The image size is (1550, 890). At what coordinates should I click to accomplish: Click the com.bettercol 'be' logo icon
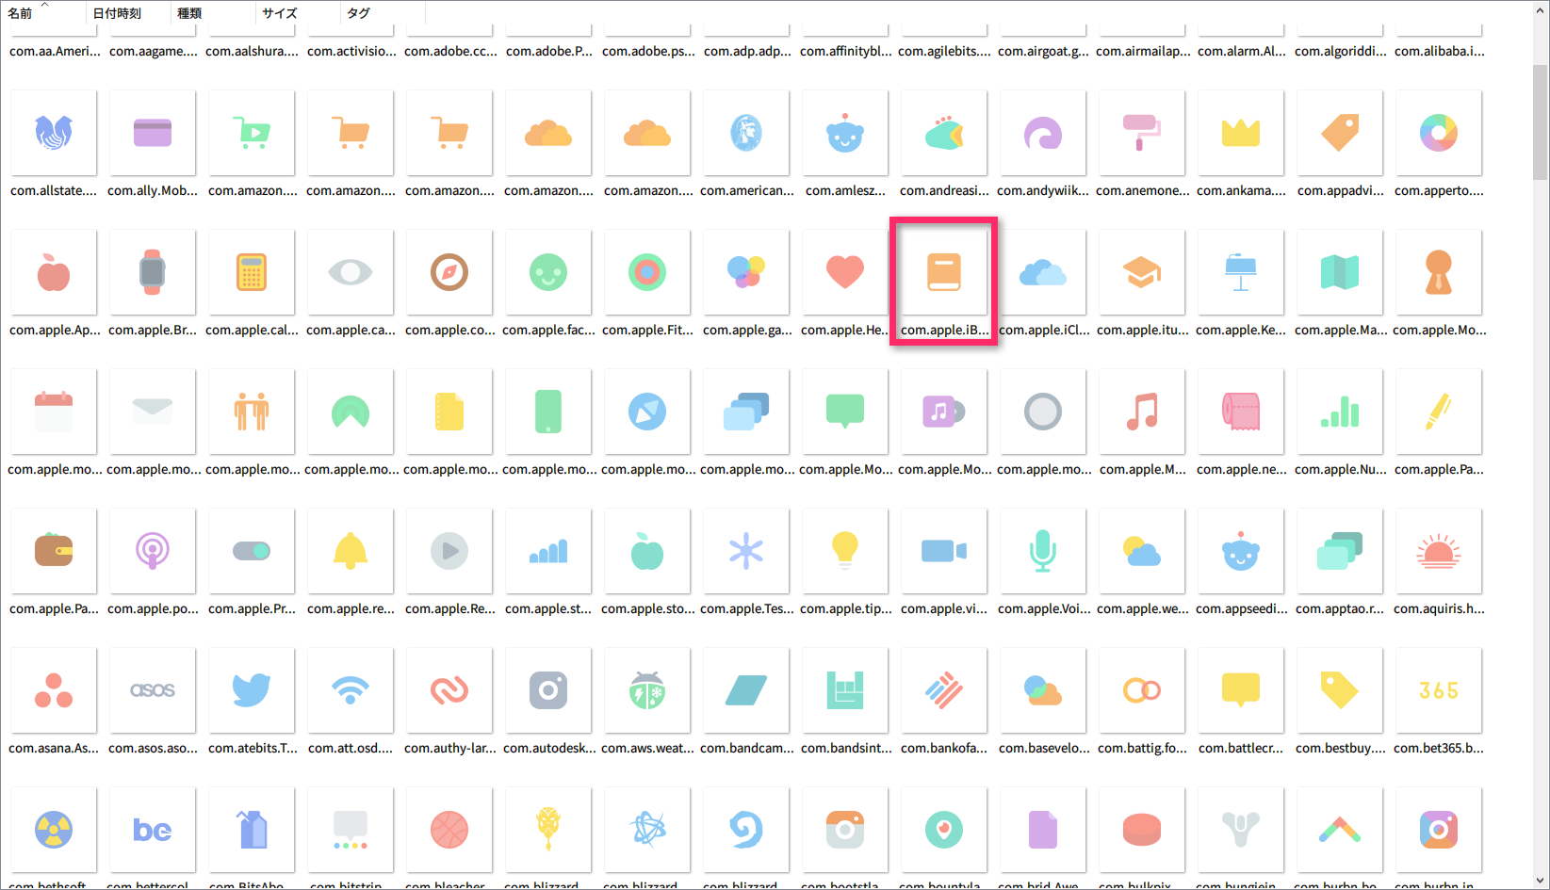(153, 830)
